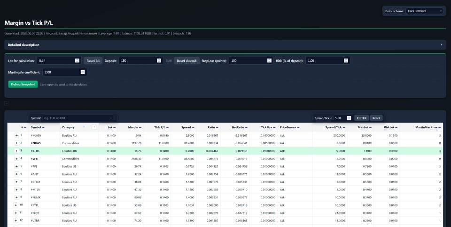Viewport: 451px width, 227px height.
Task: Click into the Lot for calculation field
Action: point(59,61)
